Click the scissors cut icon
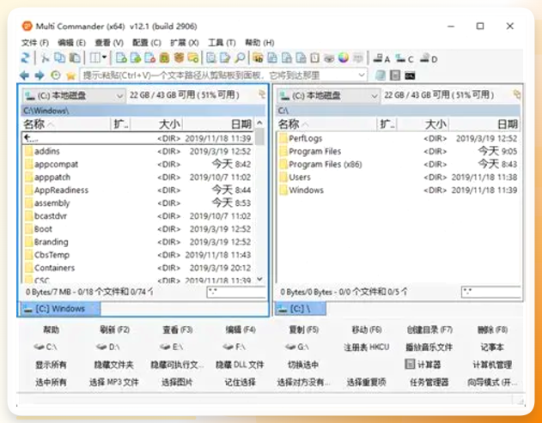This screenshot has height=423, width=542. pyautogui.click(x=45, y=57)
